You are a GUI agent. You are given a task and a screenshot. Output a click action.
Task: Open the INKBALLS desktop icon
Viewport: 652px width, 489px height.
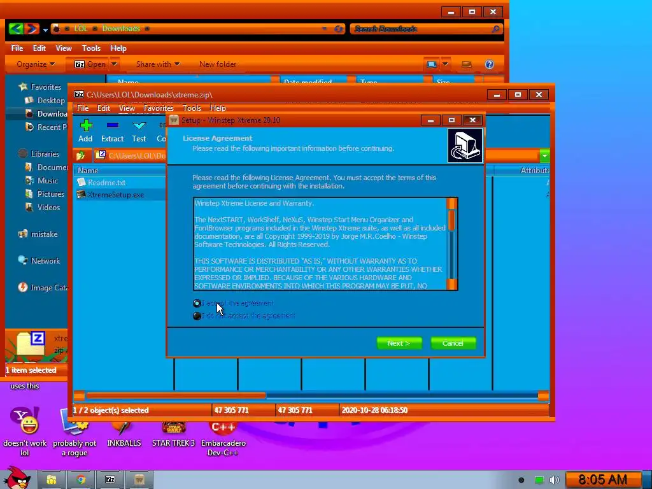[x=124, y=434]
